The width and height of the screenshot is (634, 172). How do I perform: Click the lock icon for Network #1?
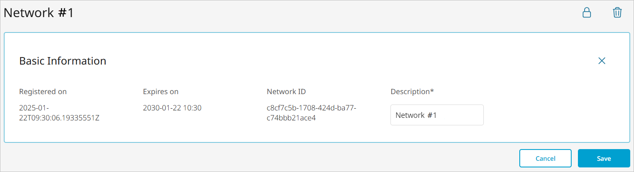pos(587,13)
